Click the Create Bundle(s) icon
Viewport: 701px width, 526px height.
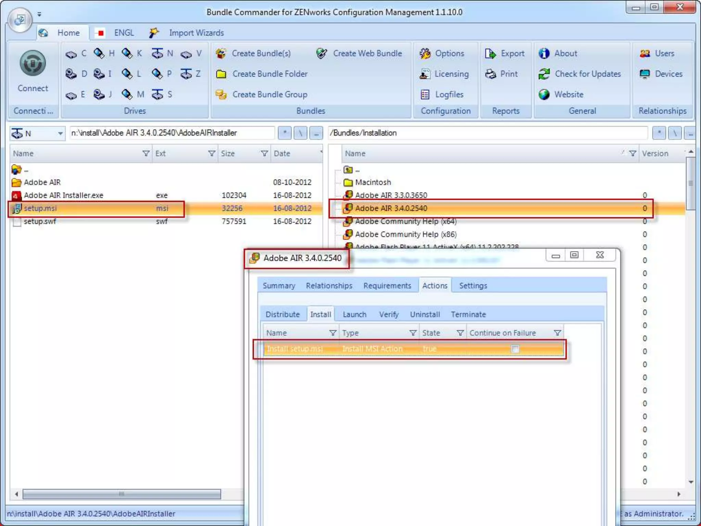click(221, 53)
